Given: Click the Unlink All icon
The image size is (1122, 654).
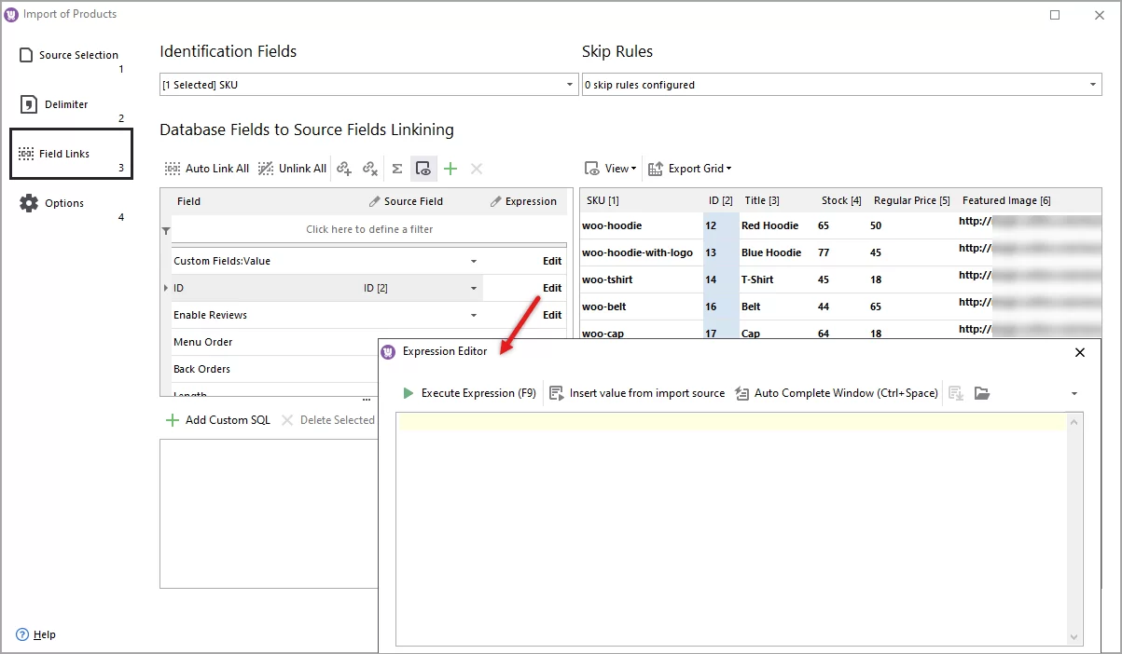Looking at the screenshot, I should [x=292, y=169].
